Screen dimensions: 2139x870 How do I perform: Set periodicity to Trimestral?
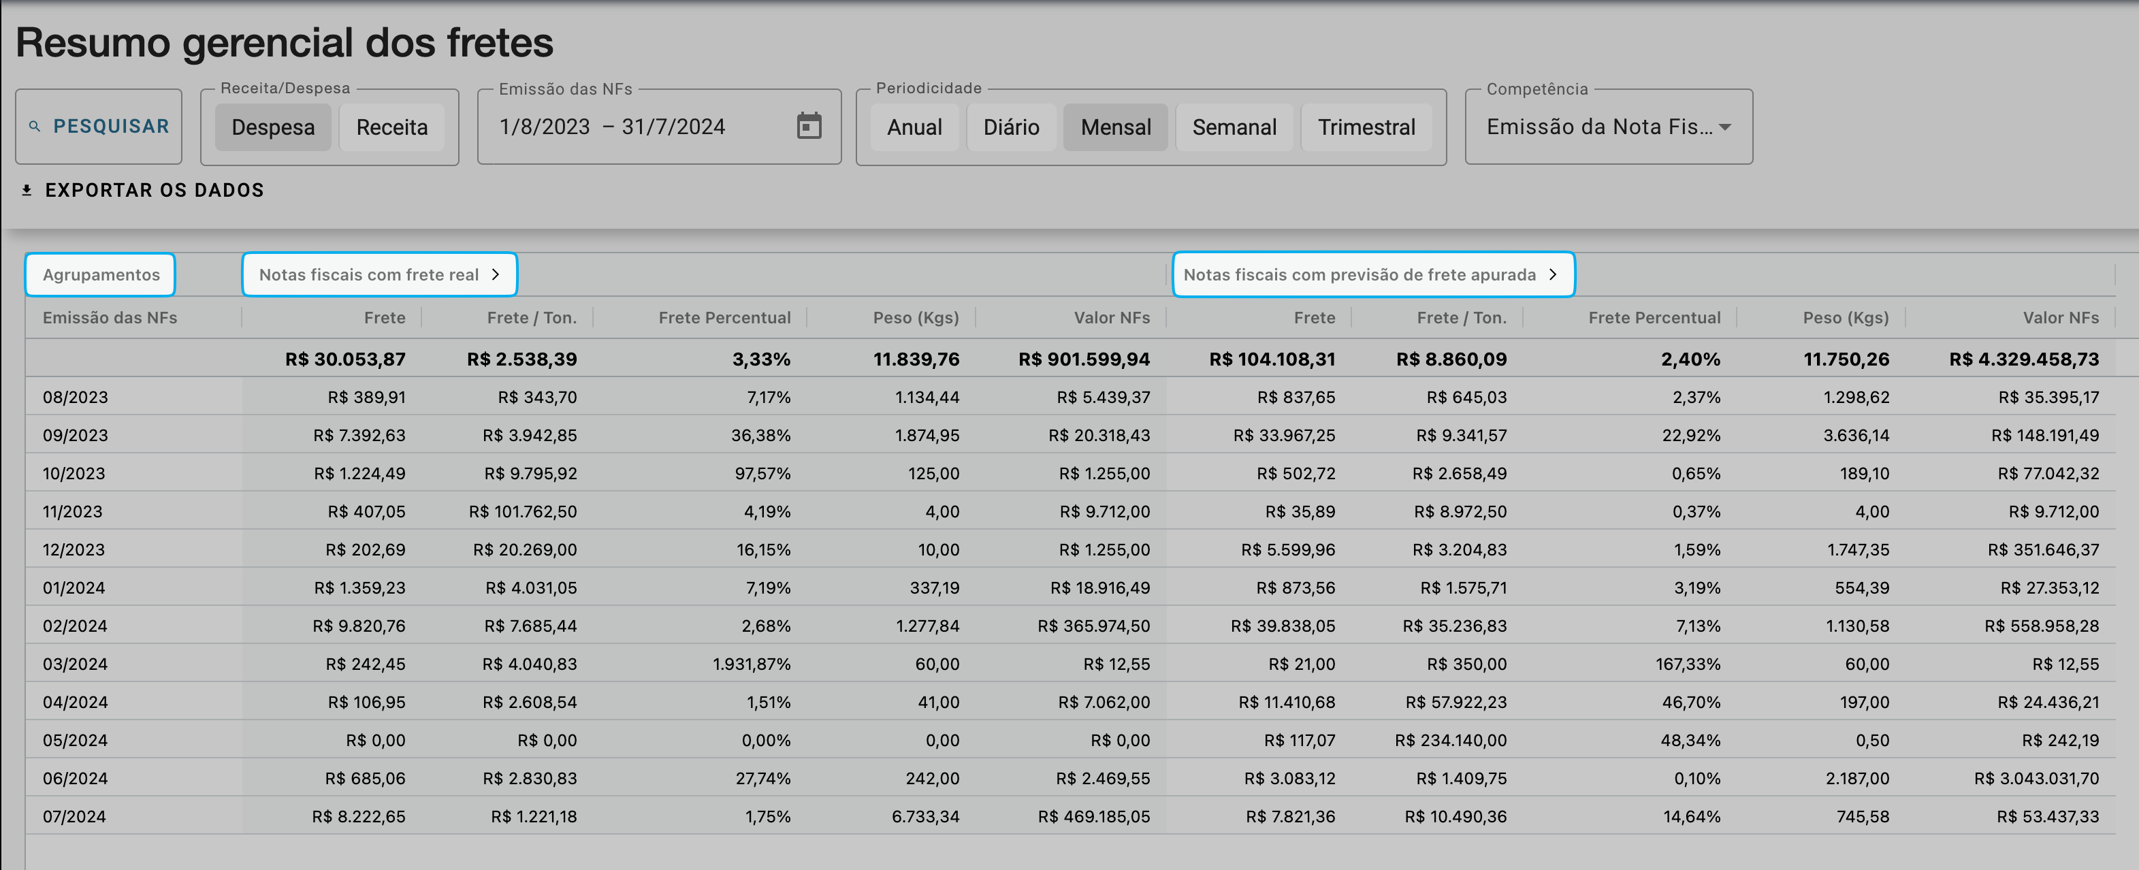click(x=1367, y=127)
